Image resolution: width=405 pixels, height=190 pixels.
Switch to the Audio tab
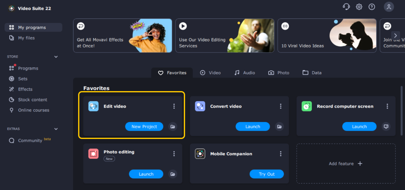point(245,73)
